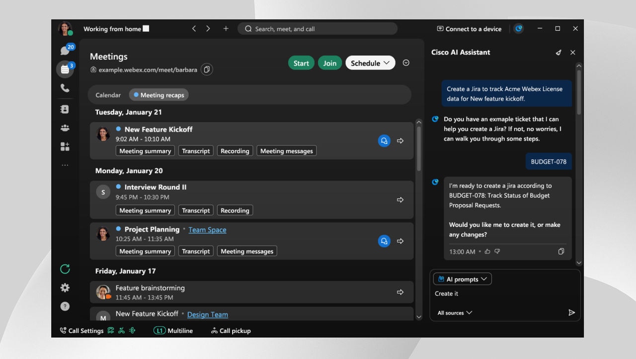The height and width of the screenshot is (359, 636).
Task: Open AI chat icon for New Feature Kickoff
Action: pyautogui.click(x=384, y=141)
